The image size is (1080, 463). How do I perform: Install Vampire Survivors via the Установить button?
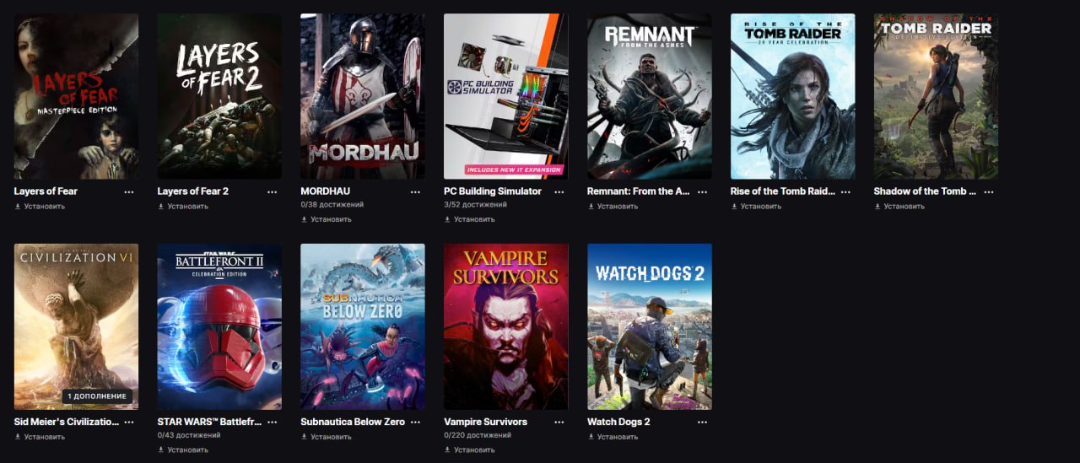click(470, 450)
